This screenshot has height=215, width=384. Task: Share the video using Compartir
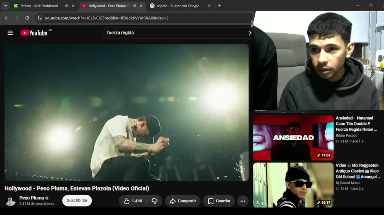[182, 201]
